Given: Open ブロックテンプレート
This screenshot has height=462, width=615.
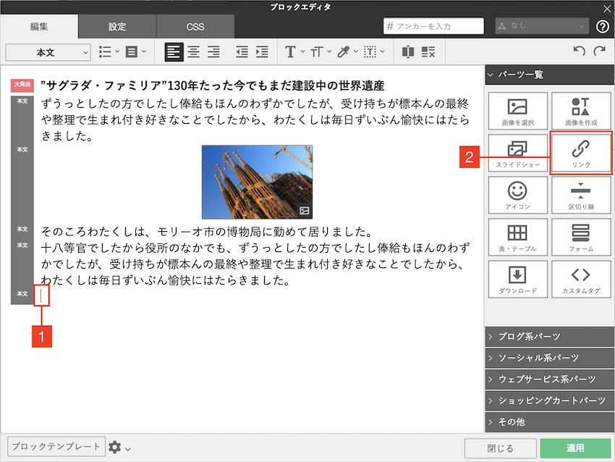Looking at the screenshot, I should click(56, 447).
